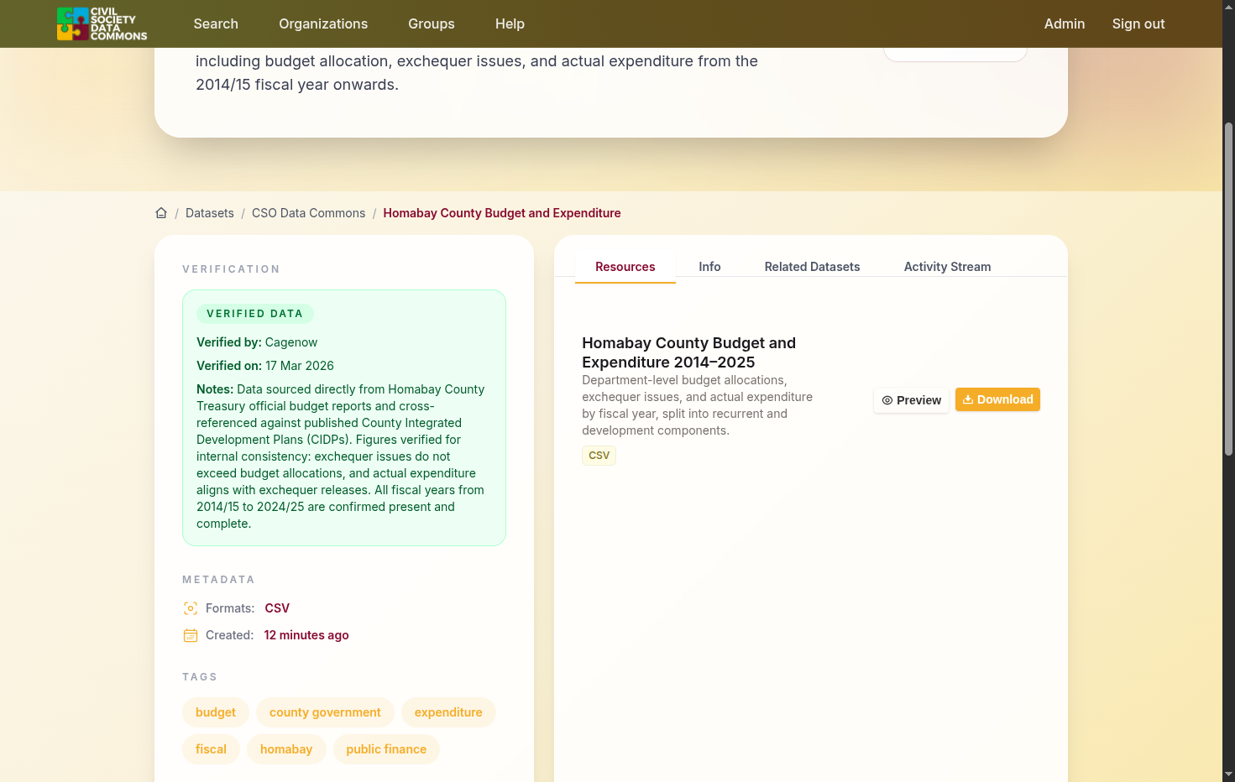Select the expenditure tag
Viewport: 1235px width, 782px height.
448,712
